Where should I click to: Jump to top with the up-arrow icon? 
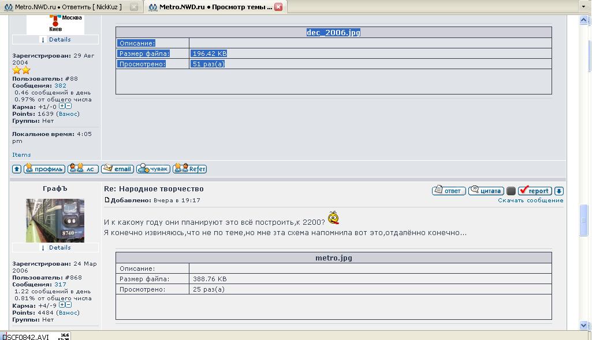click(x=17, y=169)
